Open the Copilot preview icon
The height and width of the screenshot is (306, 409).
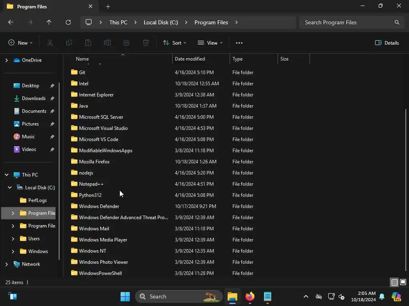(x=396, y=296)
